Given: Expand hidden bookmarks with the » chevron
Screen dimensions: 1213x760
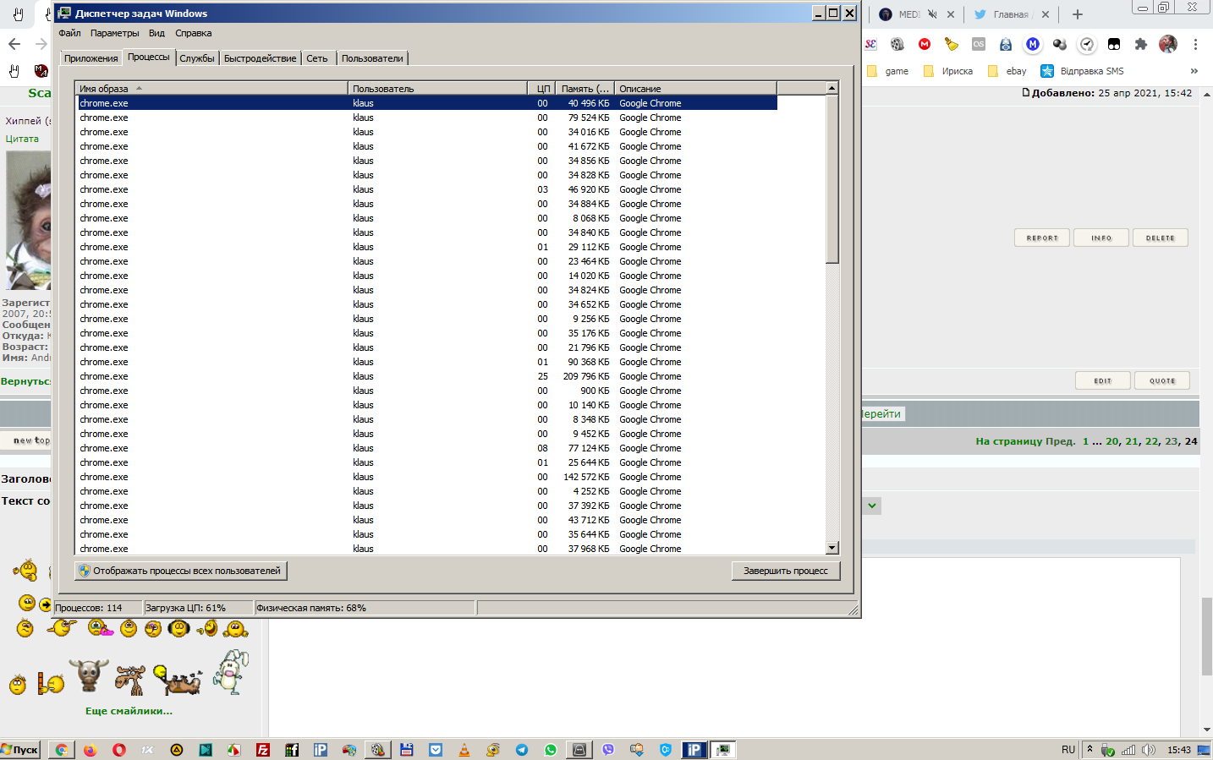Looking at the screenshot, I should click(1194, 71).
